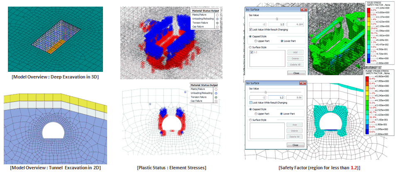
Task: Toggle Lock Value checkbox in 4.164 Iso Surface dialog
Action: [x=250, y=30]
